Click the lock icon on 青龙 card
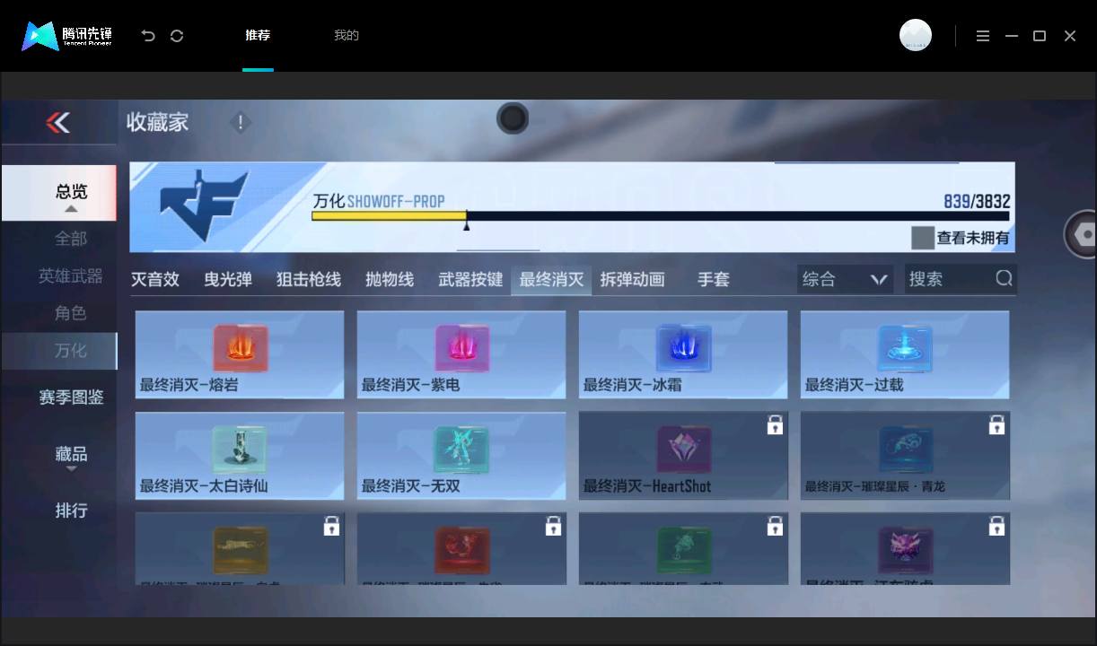 point(996,425)
